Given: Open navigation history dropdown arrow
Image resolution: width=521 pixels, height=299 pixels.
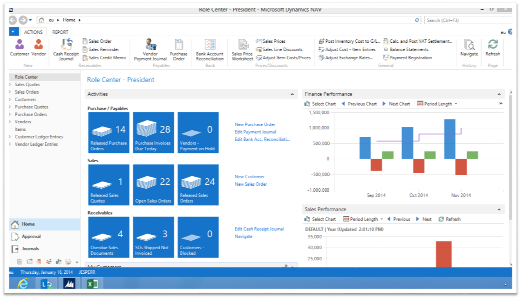Looking at the screenshot, I should pyautogui.click(x=30, y=20).
